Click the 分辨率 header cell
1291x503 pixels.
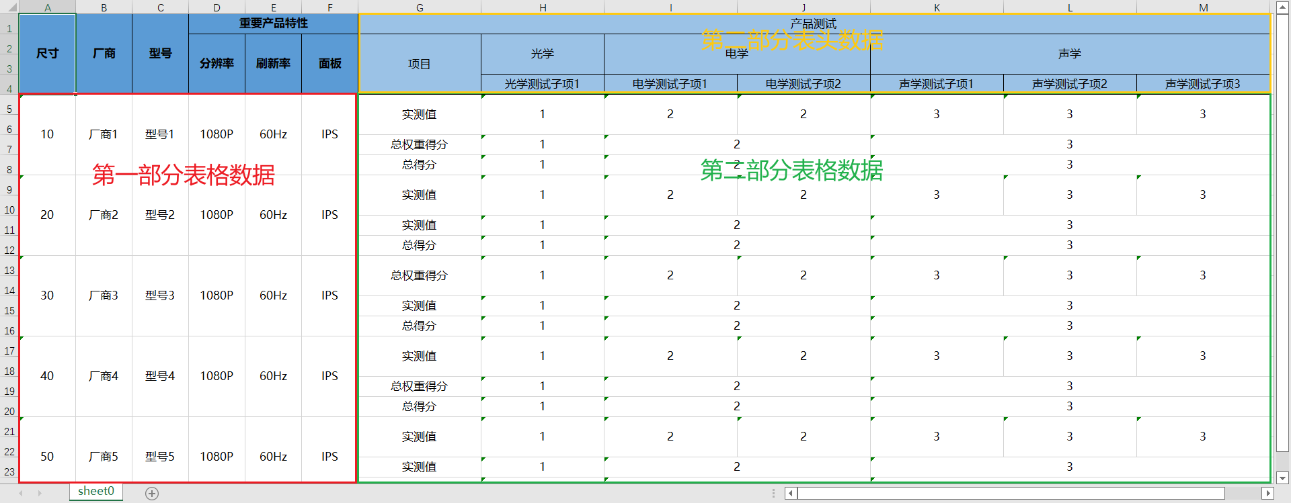click(x=217, y=63)
